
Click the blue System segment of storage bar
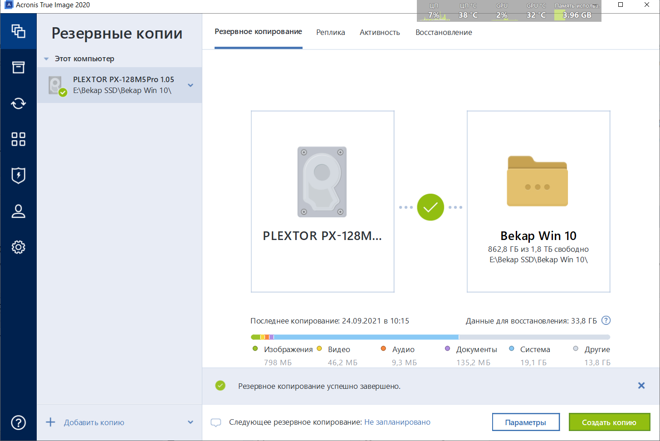point(367,337)
